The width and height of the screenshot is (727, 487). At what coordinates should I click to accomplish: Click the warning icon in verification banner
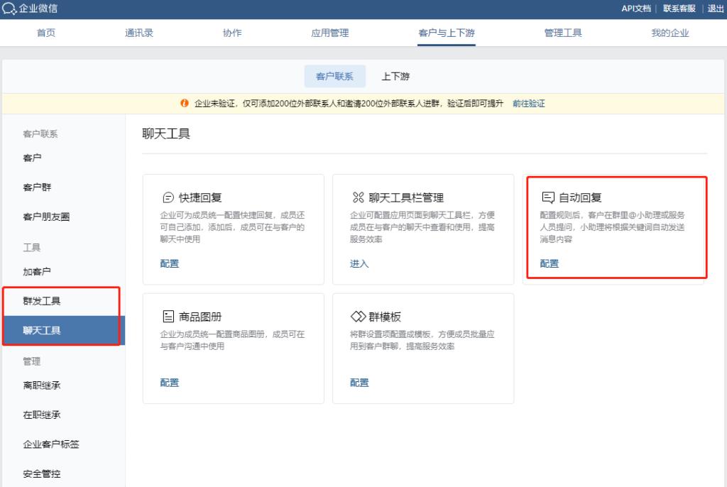(x=185, y=104)
